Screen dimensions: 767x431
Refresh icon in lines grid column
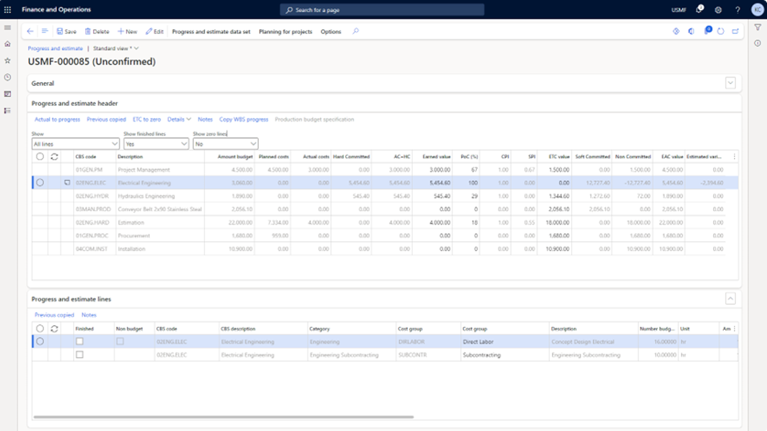coord(55,329)
